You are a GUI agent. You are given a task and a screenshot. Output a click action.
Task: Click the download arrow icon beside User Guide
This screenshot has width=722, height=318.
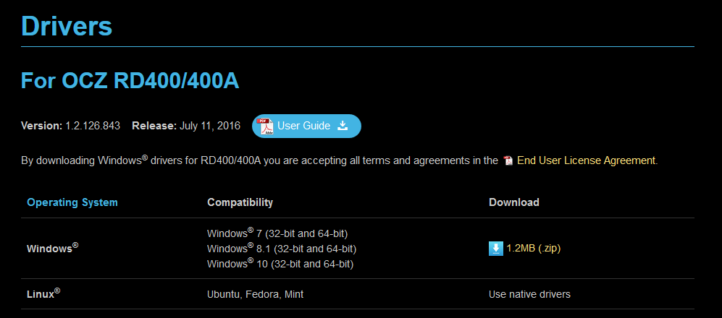pos(343,126)
